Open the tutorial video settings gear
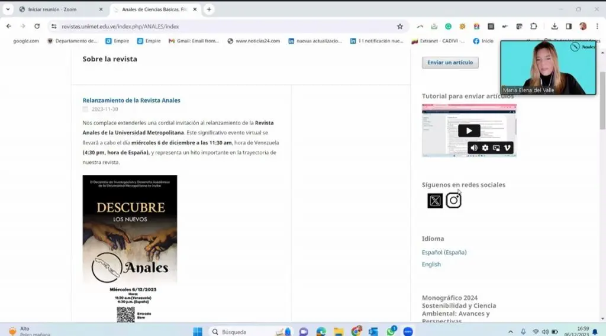Screen dimensions: 606x336 click(x=485, y=148)
